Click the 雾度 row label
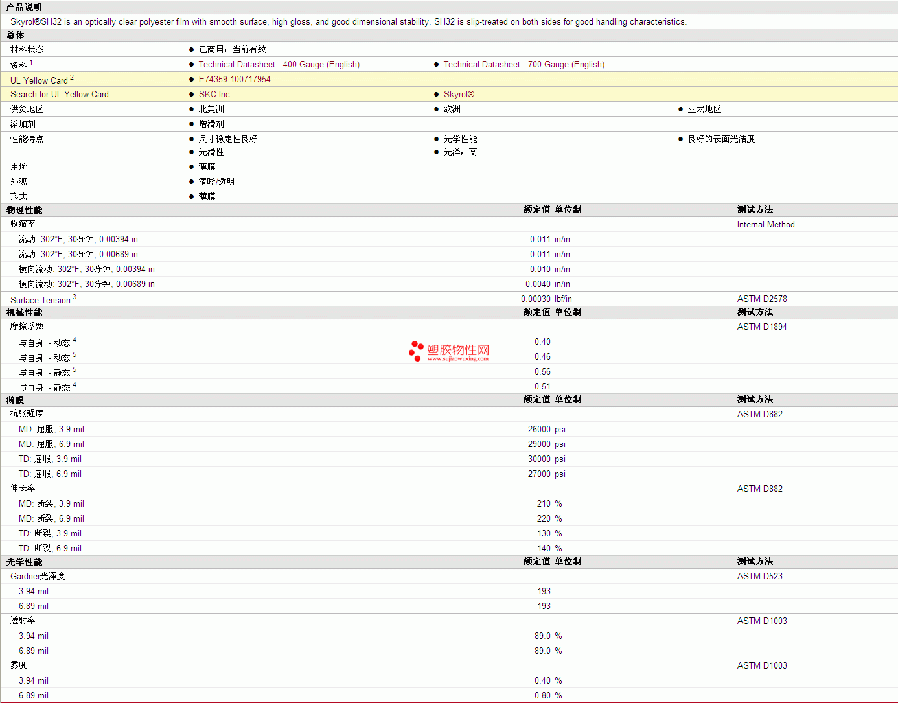 click(x=19, y=665)
